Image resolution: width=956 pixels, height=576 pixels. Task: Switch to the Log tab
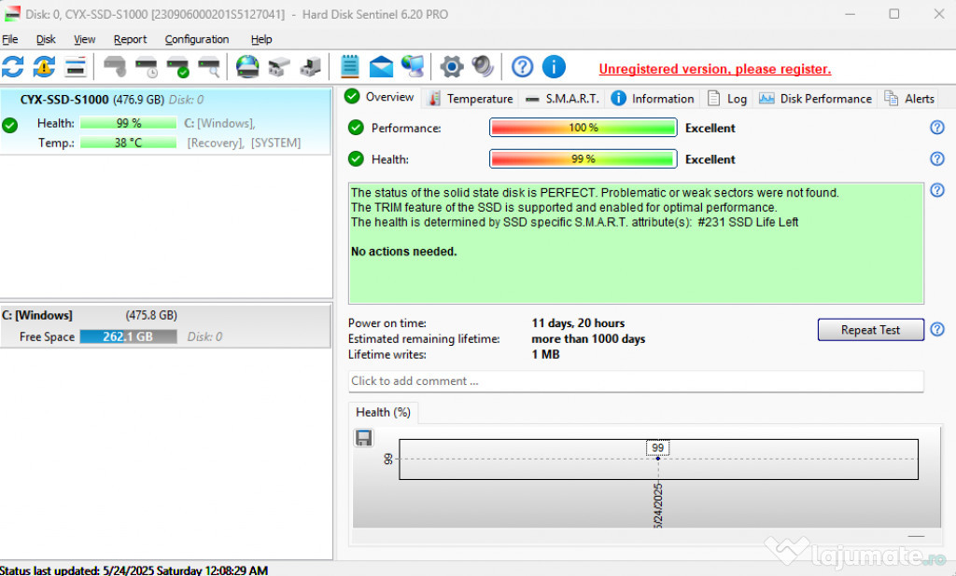pos(726,99)
